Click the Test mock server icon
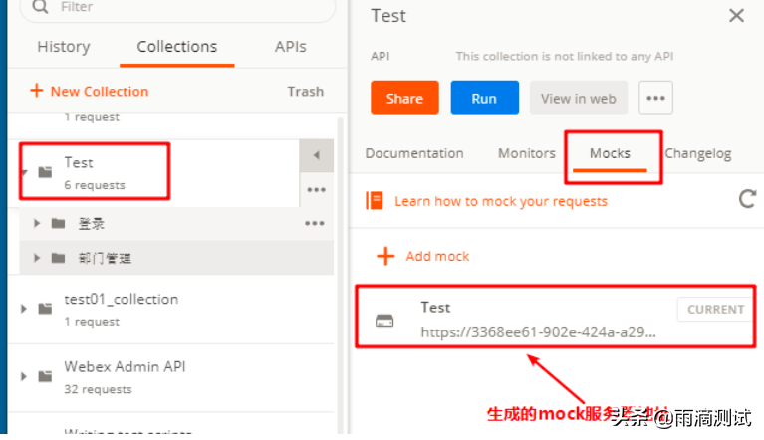764x440 pixels. (383, 321)
